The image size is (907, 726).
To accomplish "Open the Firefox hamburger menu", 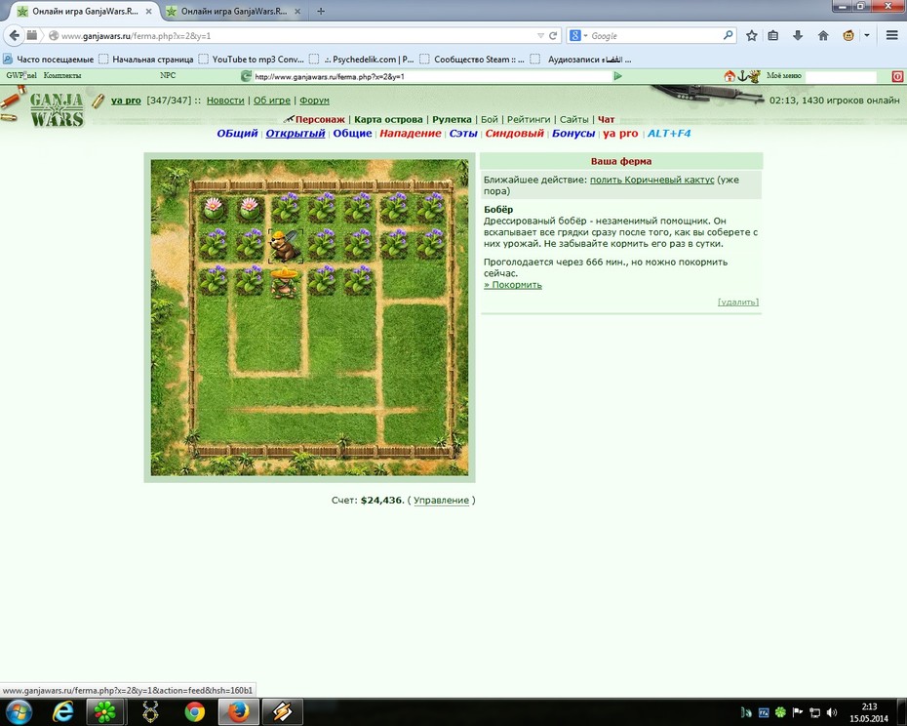I will [892, 36].
